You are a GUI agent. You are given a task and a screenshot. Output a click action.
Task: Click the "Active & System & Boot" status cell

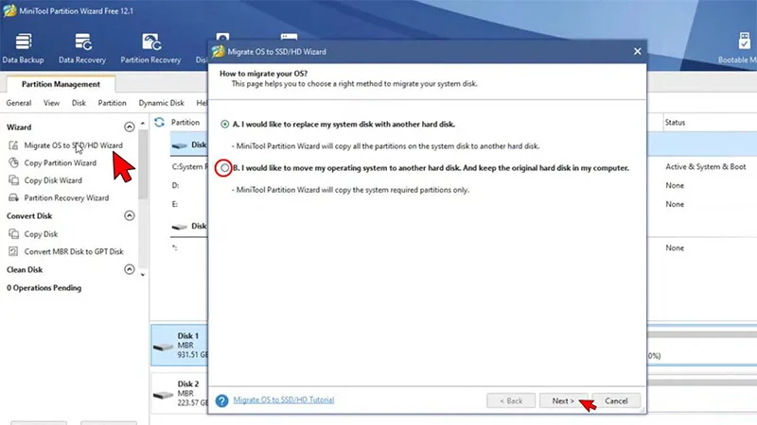click(705, 167)
